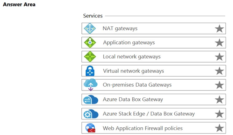Open Web Application Firewall policies
This screenshot has height=135, width=233.
point(142,128)
